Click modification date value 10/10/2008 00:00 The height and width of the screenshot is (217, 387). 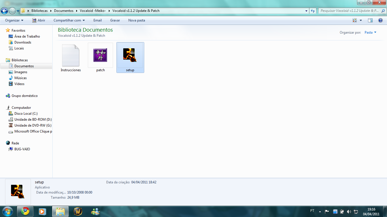click(80, 192)
